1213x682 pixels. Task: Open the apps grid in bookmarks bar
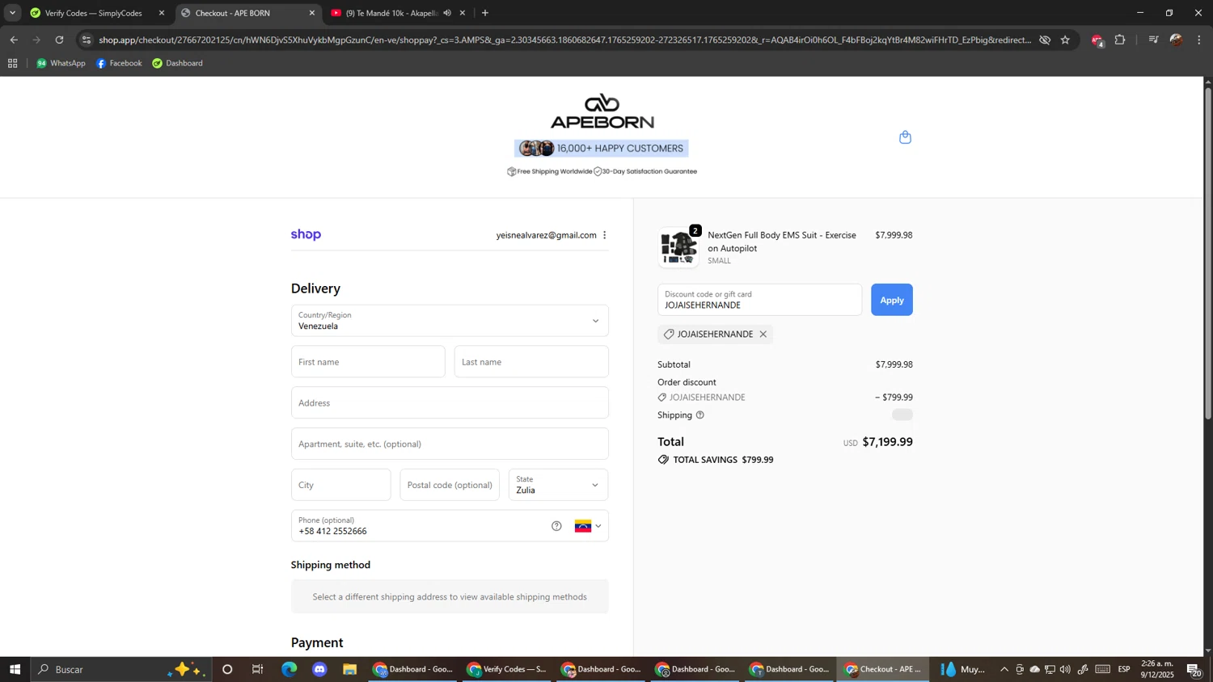(x=12, y=63)
